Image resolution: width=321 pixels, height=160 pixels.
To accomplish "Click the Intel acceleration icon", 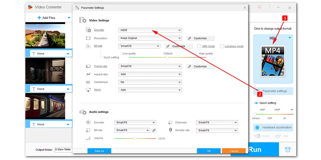I will pos(283,136).
